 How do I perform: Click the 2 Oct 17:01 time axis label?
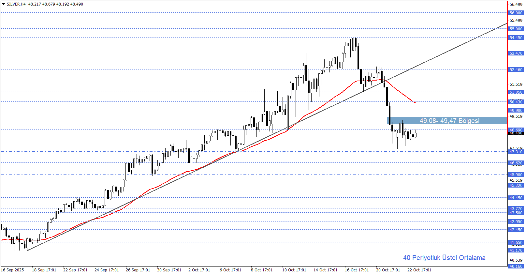199,270
